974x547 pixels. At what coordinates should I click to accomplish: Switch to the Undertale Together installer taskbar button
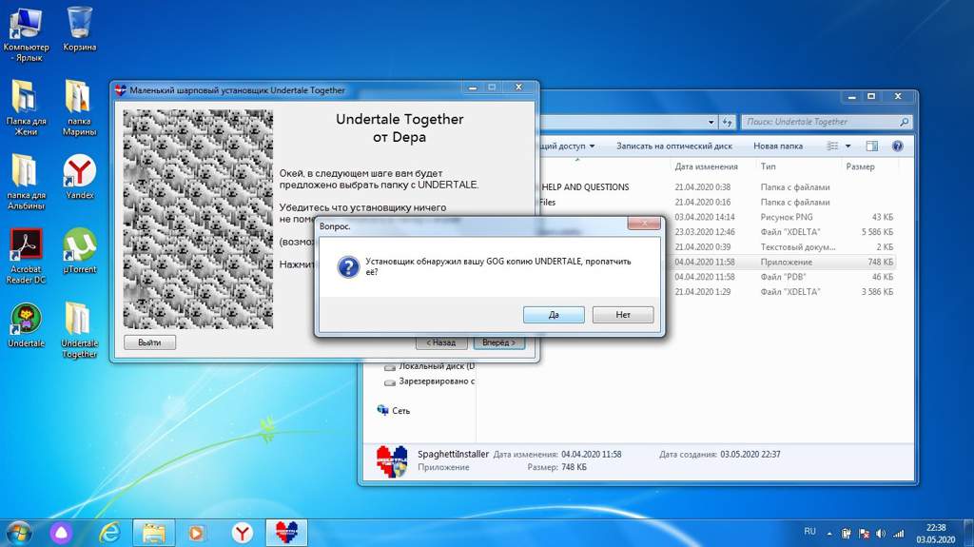tap(286, 533)
